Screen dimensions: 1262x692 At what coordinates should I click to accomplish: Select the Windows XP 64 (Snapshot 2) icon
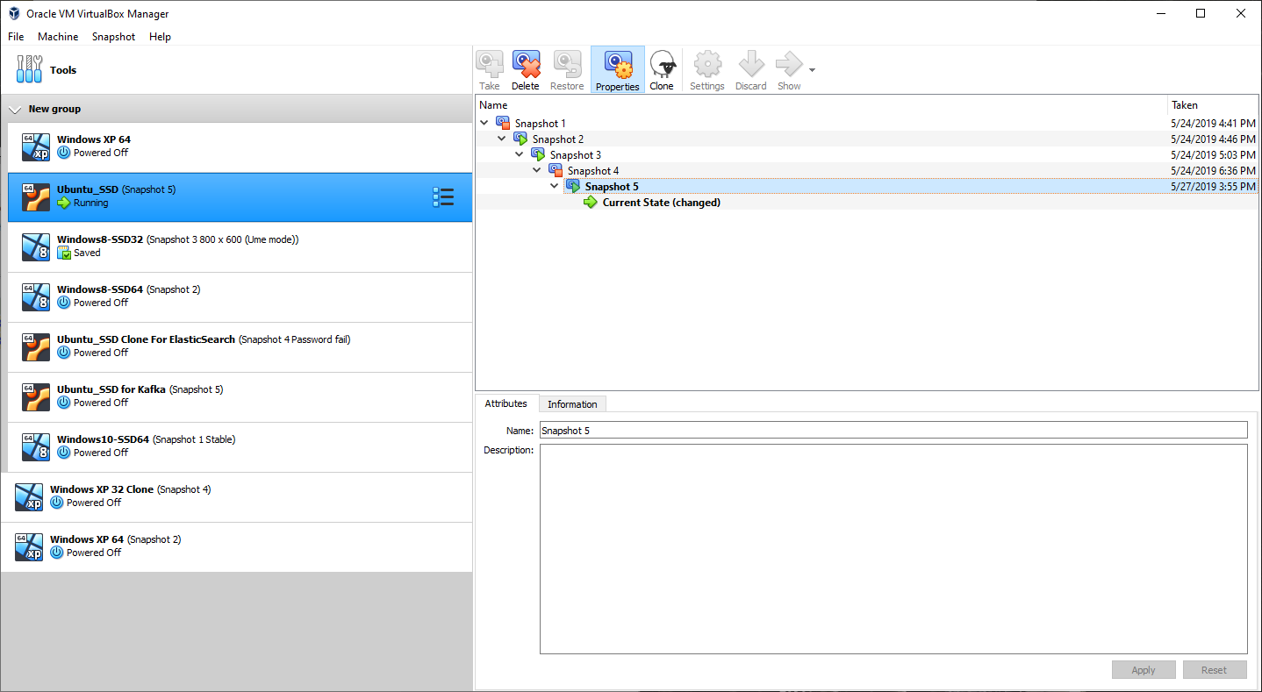[x=29, y=546]
